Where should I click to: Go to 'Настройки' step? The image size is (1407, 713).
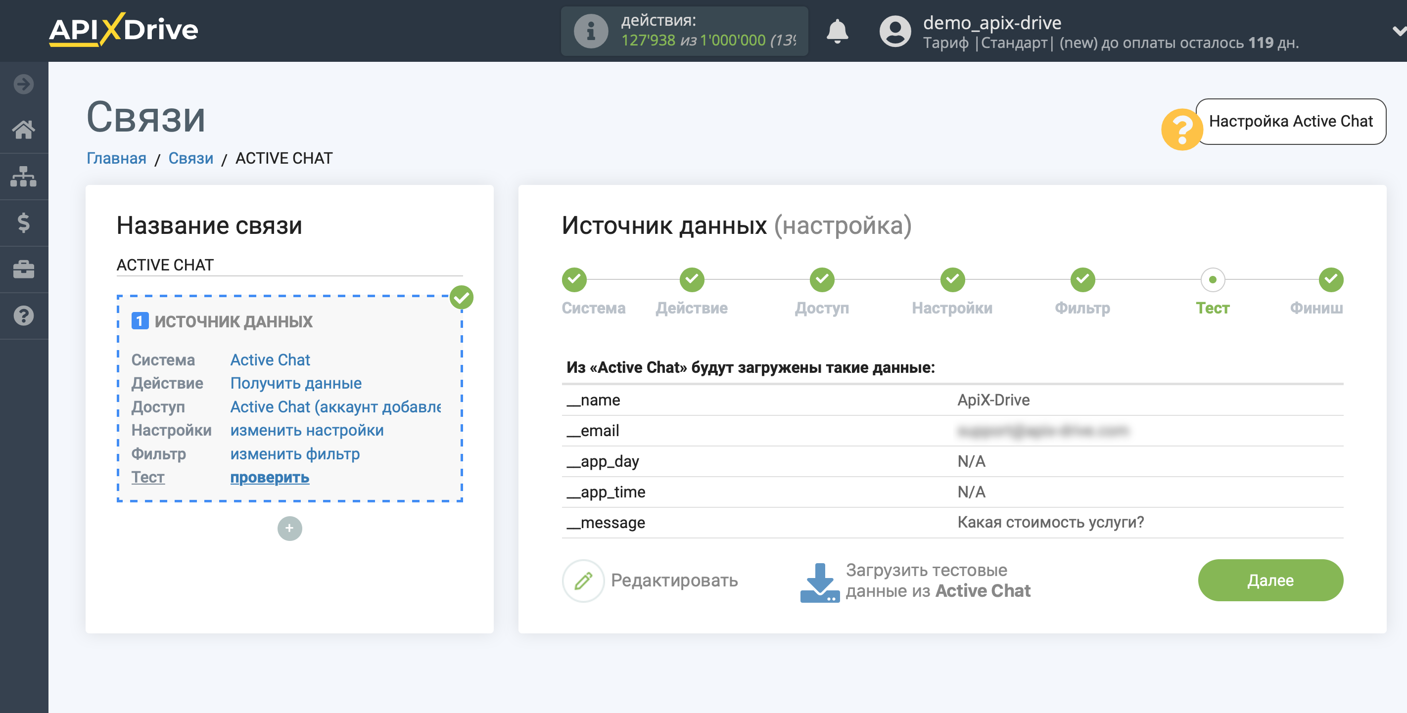click(952, 280)
